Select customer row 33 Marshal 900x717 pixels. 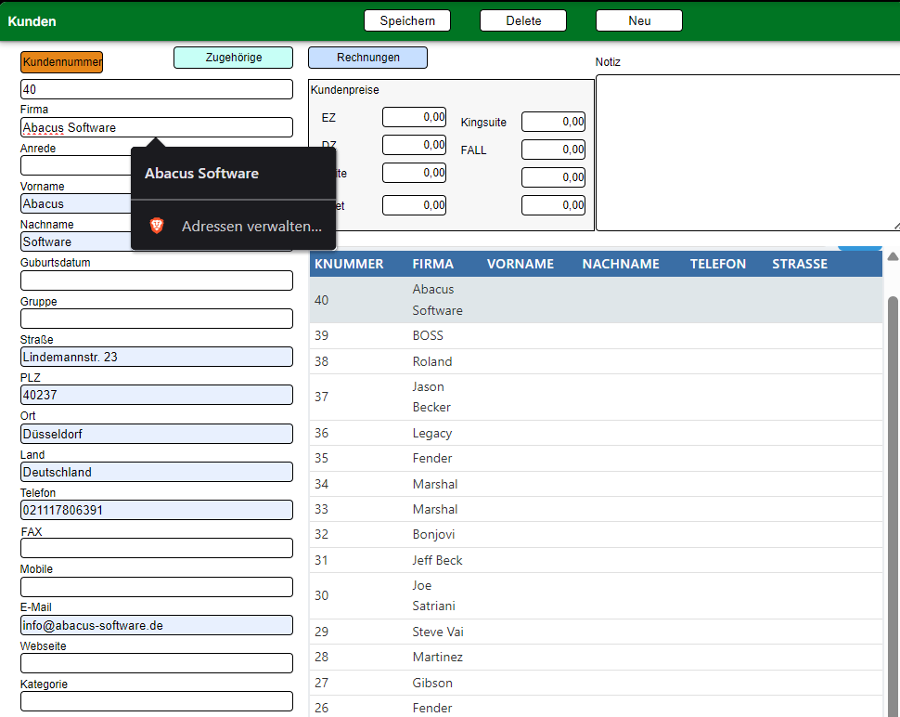tap(596, 510)
